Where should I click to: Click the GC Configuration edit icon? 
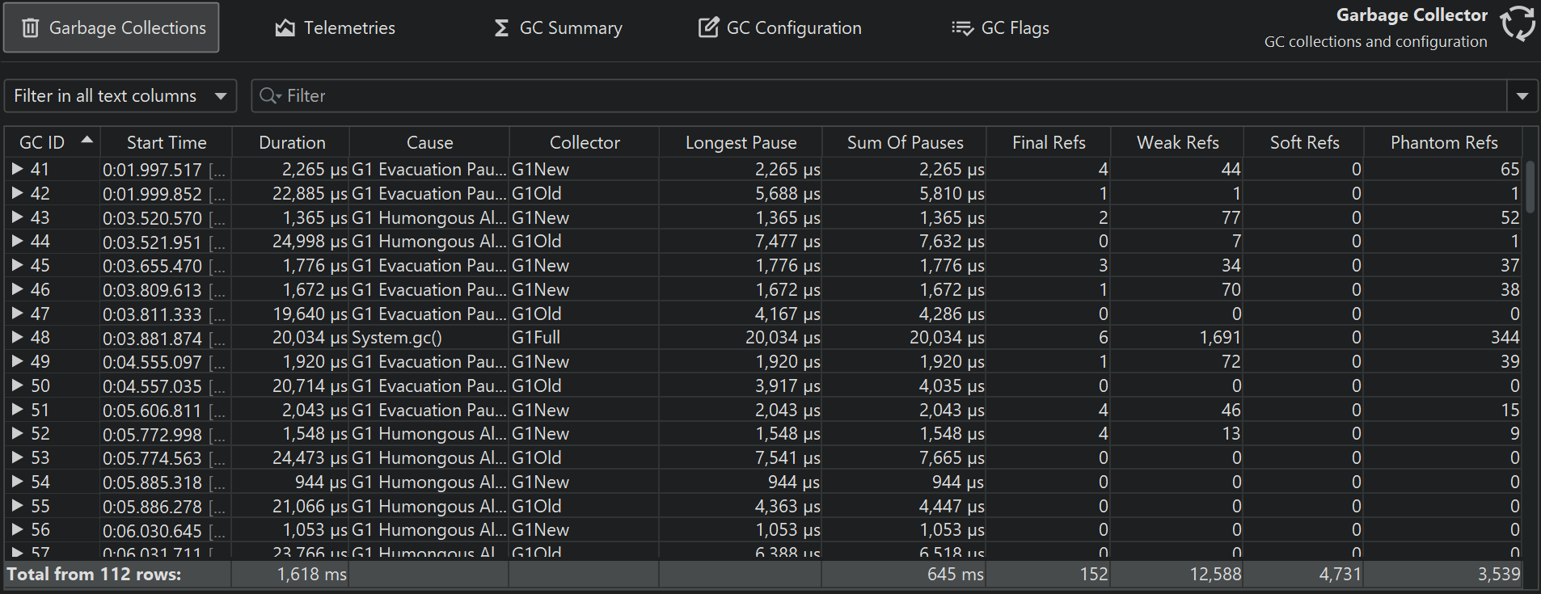(x=708, y=28)
